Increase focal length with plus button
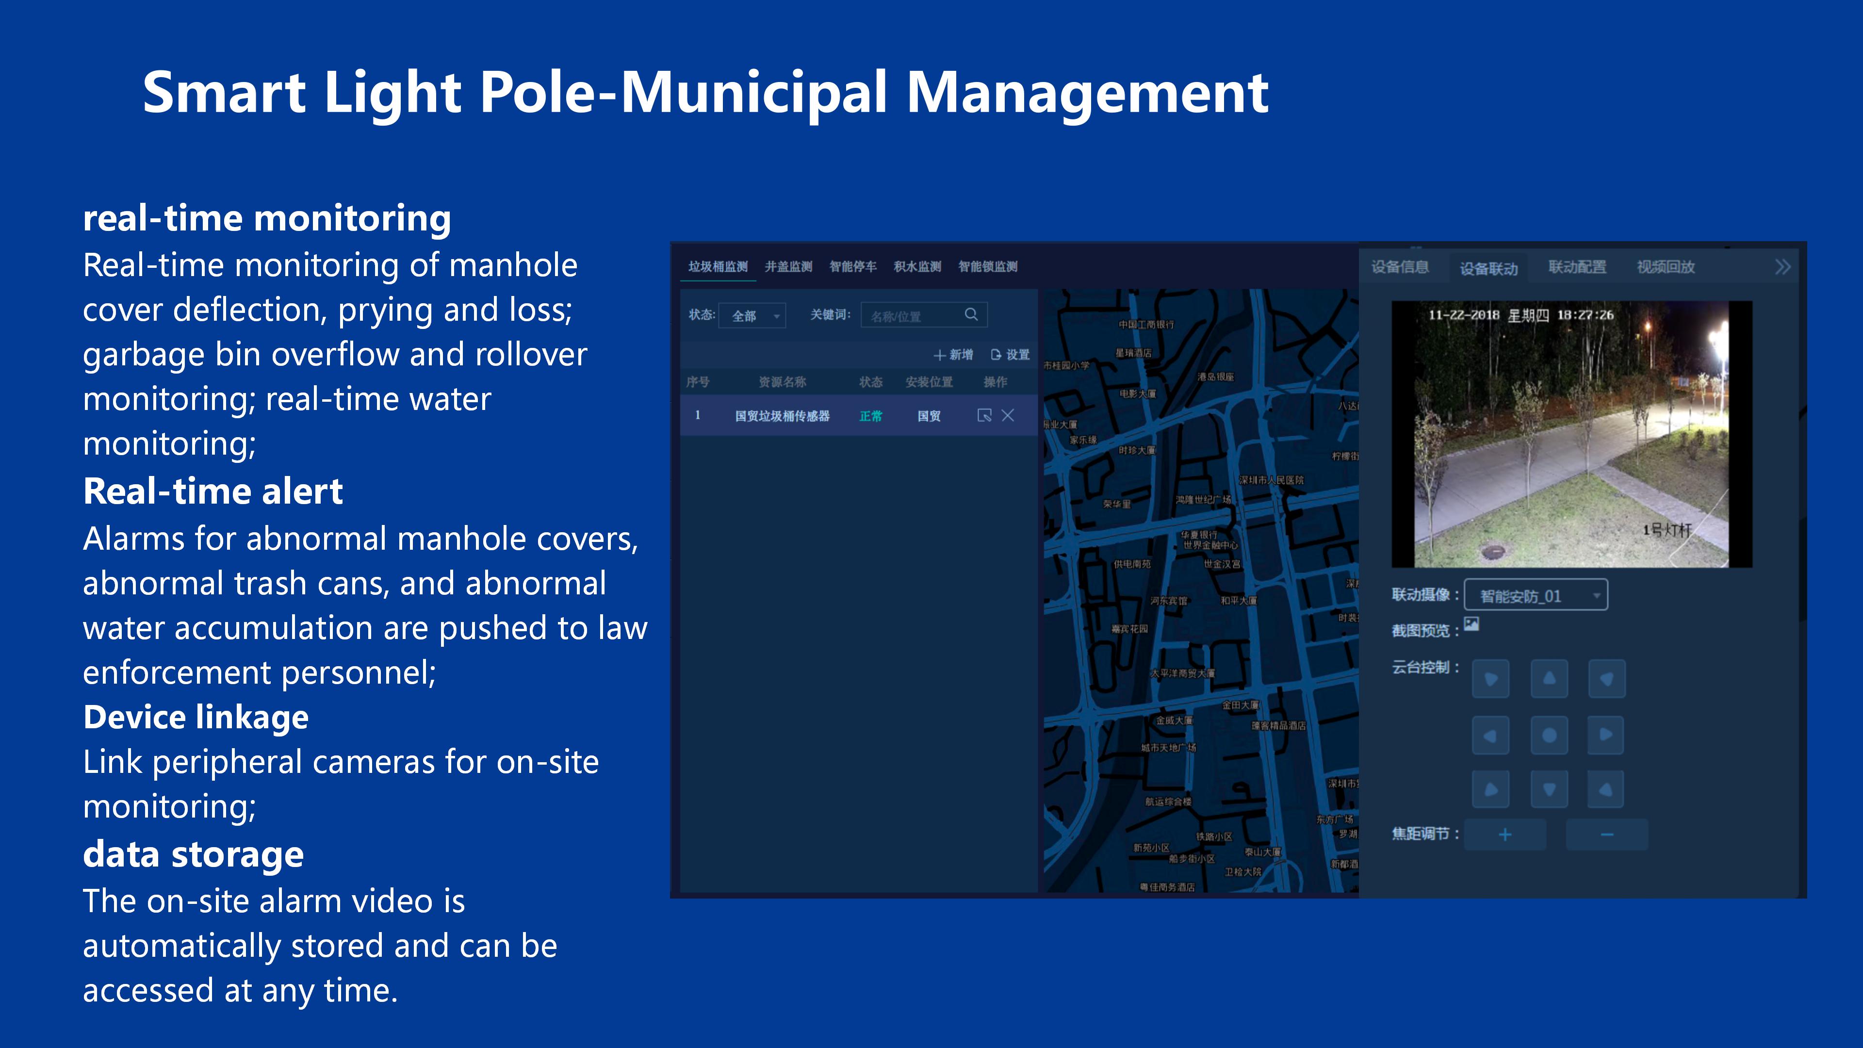The width and height of the screenshot is (1863, 1048). tap(1505, 835)
